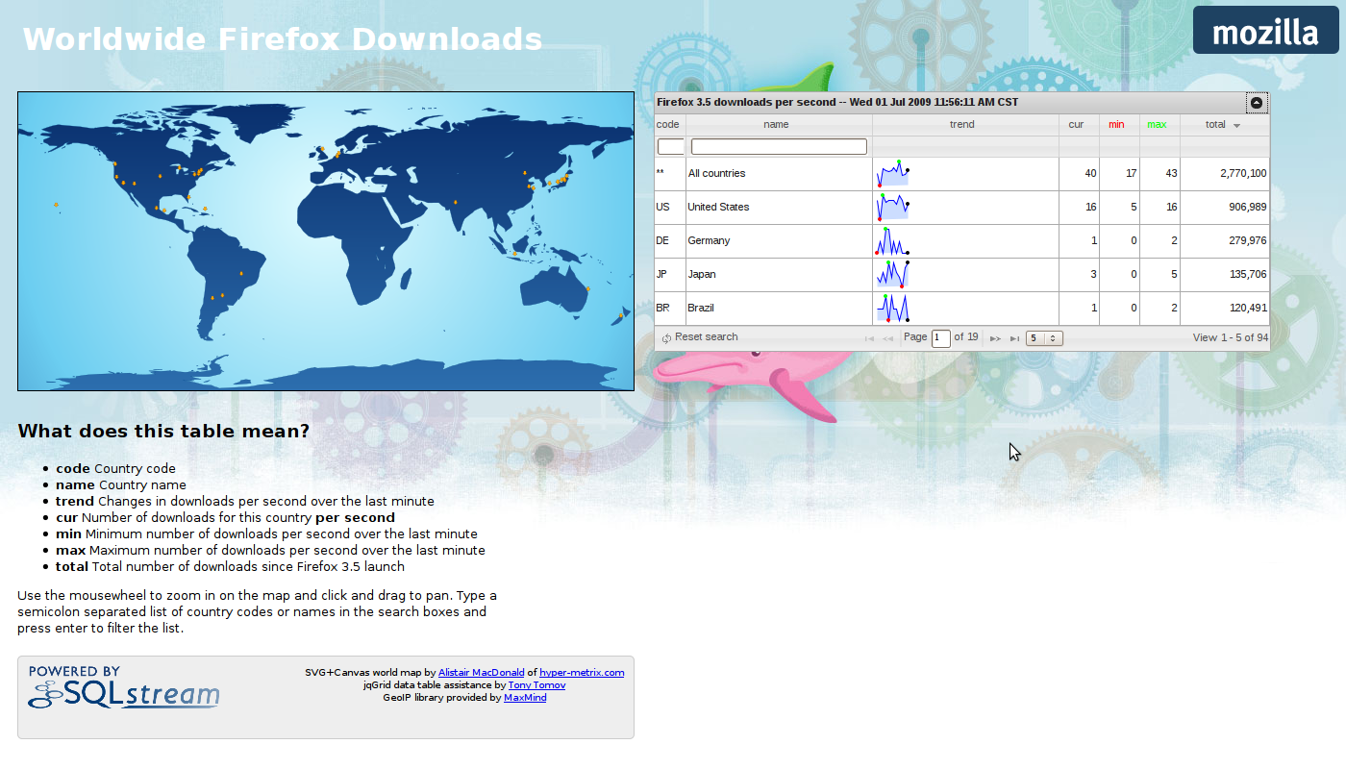This screenshot has width=1346, height=769.
Task: Sort table by the cur column header
Action: [x=1076, y=125]
